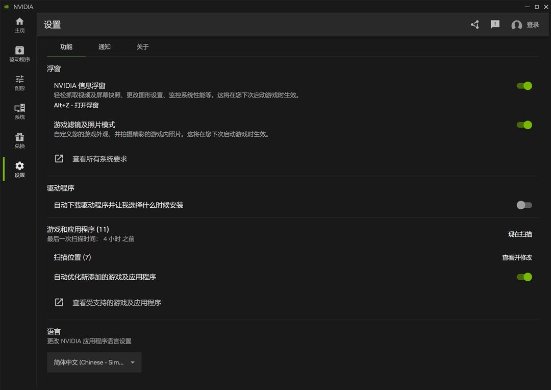Click the user avatar icon beside 登录

(x=516, y=25)
